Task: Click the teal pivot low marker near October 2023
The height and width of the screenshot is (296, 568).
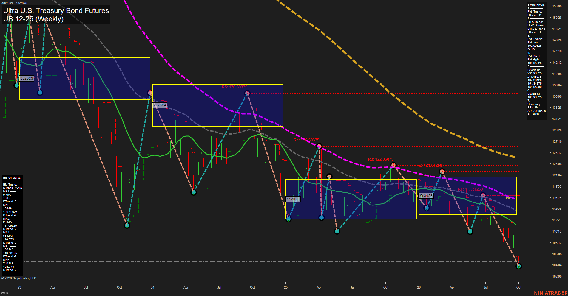Action: click(x=127, y=225)
